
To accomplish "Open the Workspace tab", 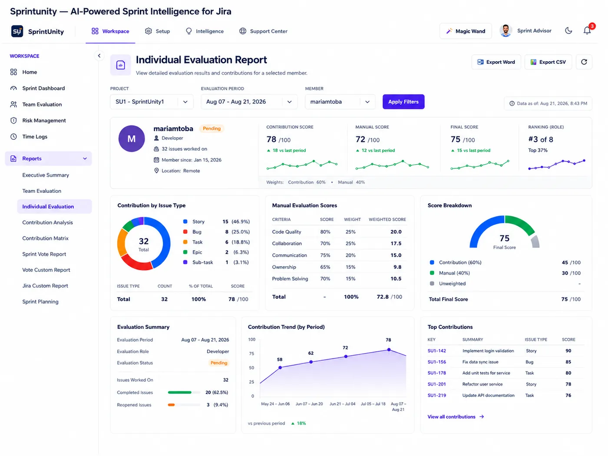I will [110, 31].
